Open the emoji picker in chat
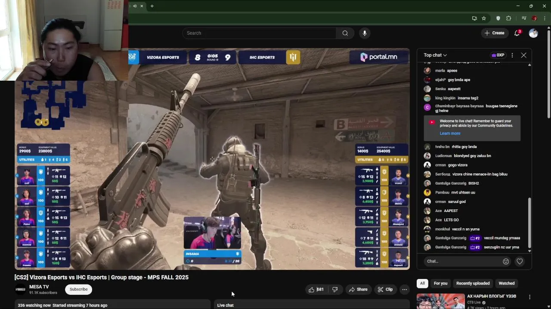This screenshot has width=551, height=309. pyautogui.click(x=506, y=261)
